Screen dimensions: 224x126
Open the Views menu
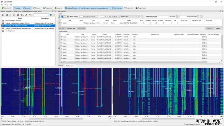point(6,5)
